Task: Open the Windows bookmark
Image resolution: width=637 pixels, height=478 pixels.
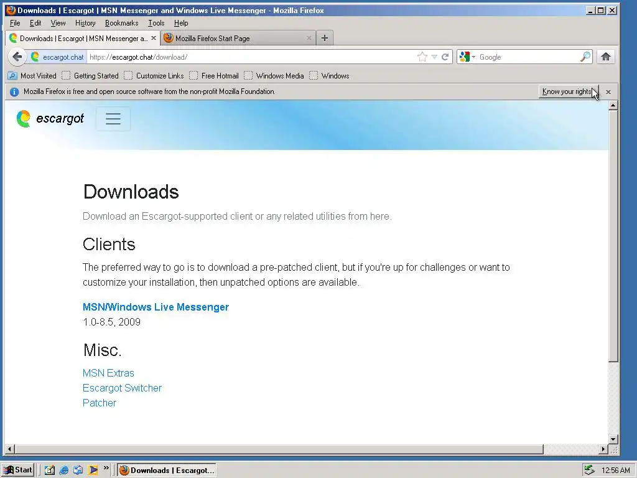Action: [330, 75]
